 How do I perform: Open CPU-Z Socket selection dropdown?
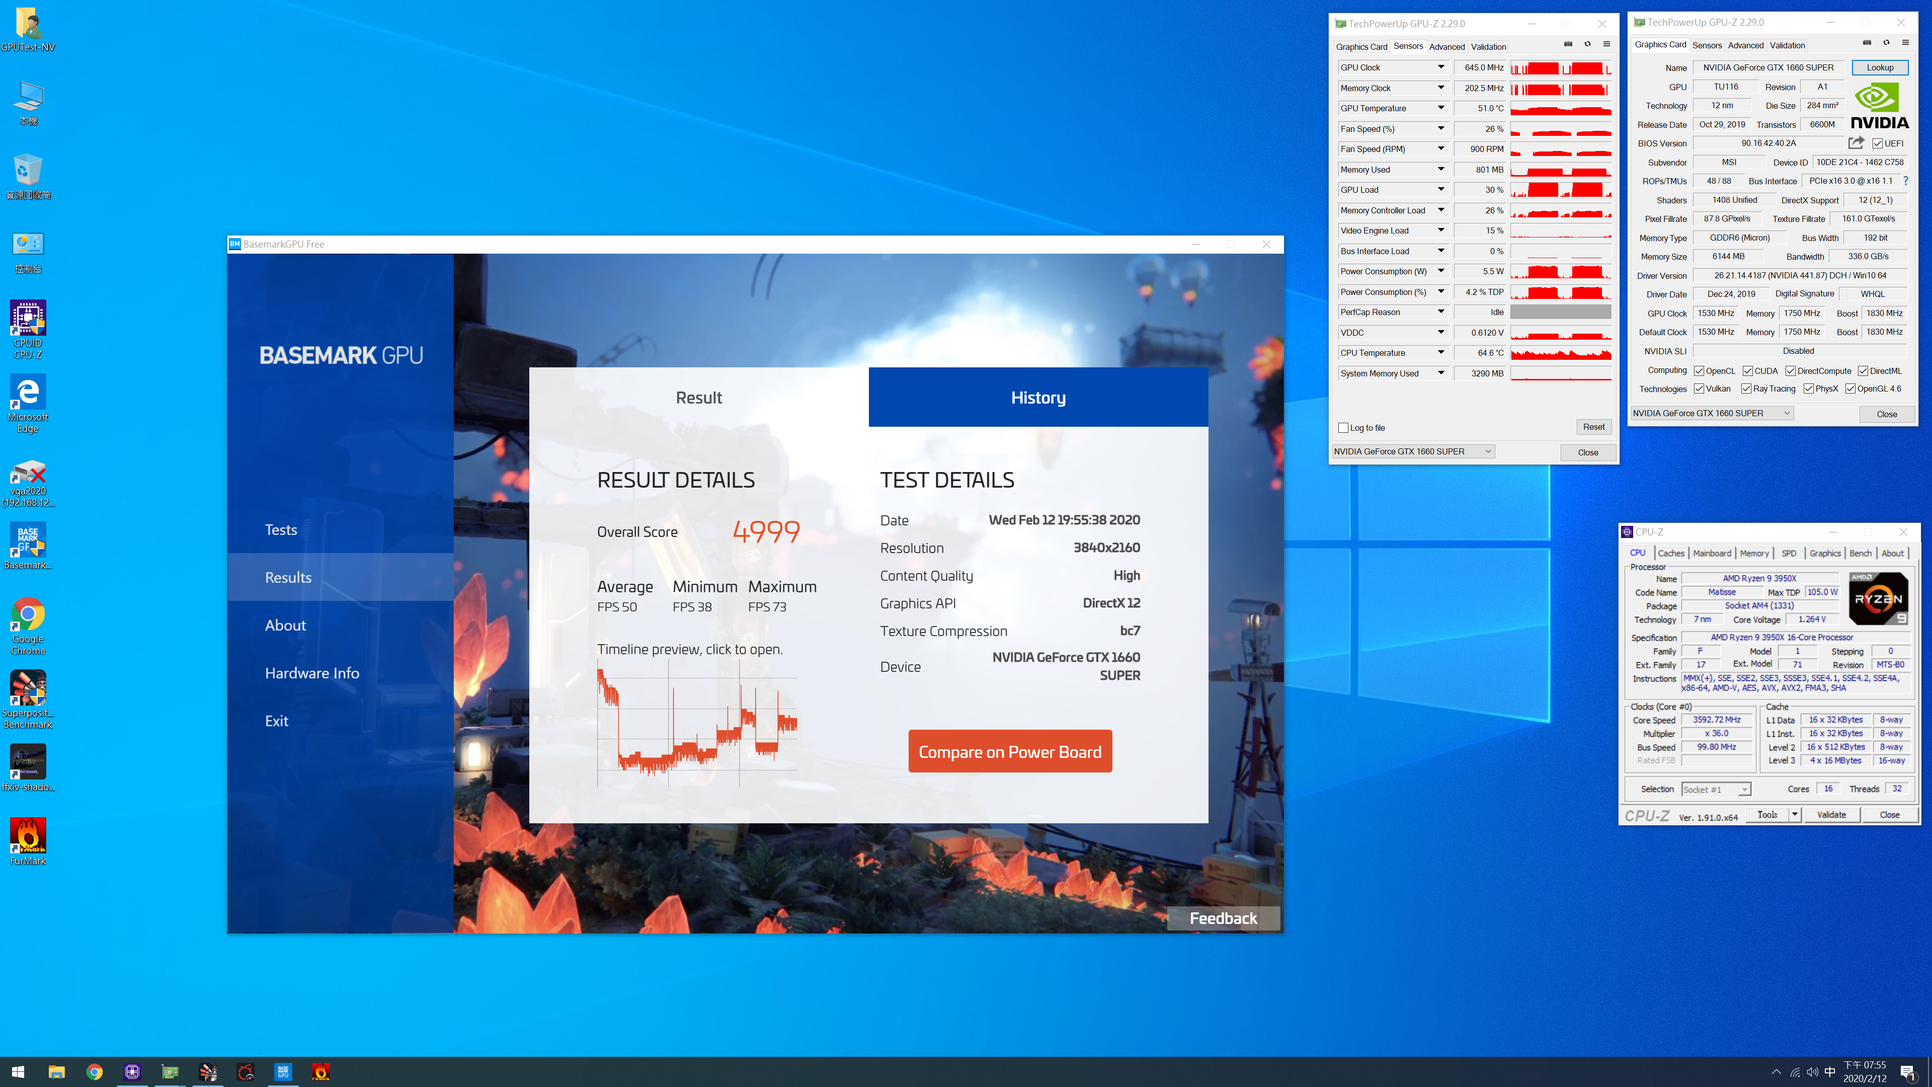(1716, 789)
